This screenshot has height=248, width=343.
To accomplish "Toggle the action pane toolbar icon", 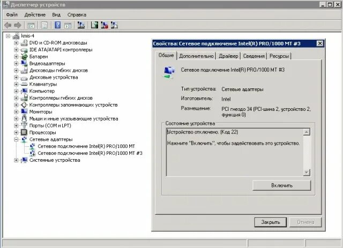I will click(68, 25).
